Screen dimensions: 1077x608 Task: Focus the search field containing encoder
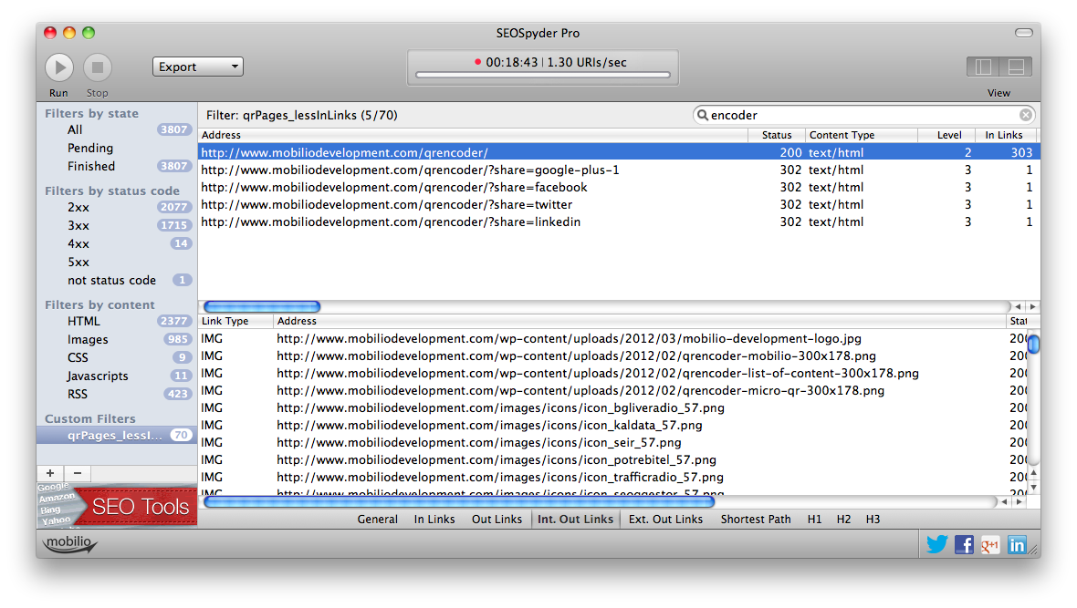coord(864,115)
